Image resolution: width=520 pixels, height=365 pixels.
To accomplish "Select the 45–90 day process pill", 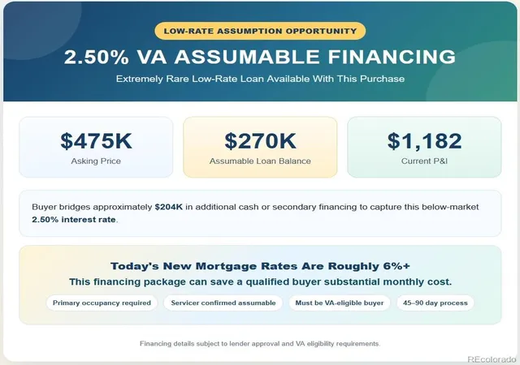I will point(435,303).
